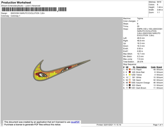This screenshot has width=164, height=127.
Task: Select the Peach color swatch
Action: 130,70
